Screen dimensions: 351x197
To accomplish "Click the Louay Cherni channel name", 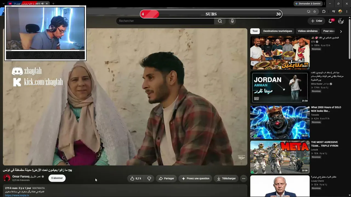I will 318,181.
